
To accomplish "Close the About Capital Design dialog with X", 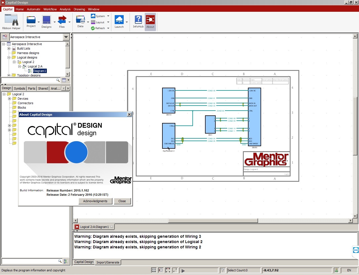I will pos(129,115).
